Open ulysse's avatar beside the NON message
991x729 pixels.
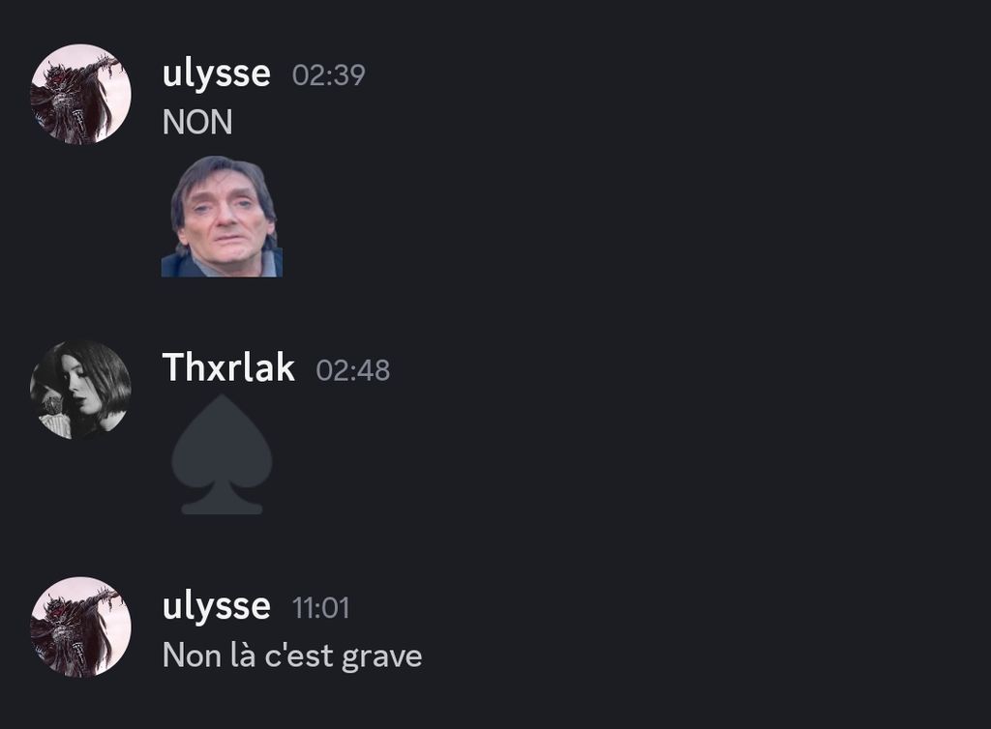[x=81, y=94]
